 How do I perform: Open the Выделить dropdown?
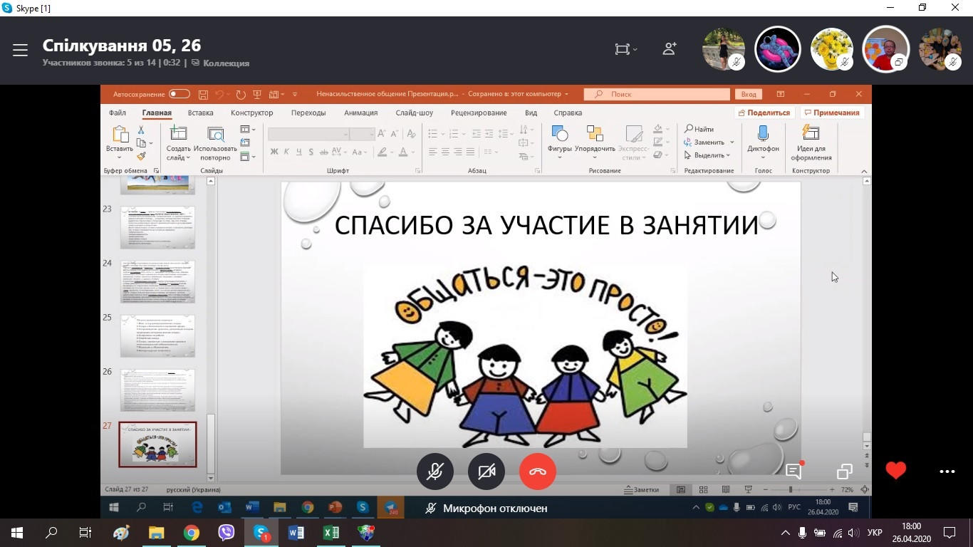tap(707, 155)
